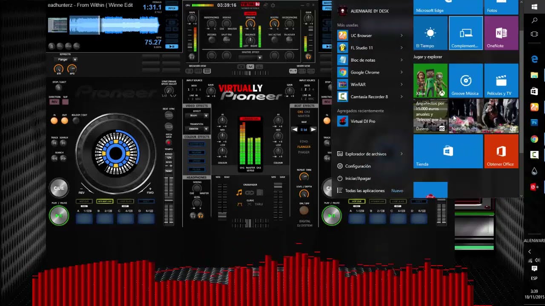The height and width of the screenshot is (306, 545).
Task: Trigger pad A on left deck
Action: point(84,218)
